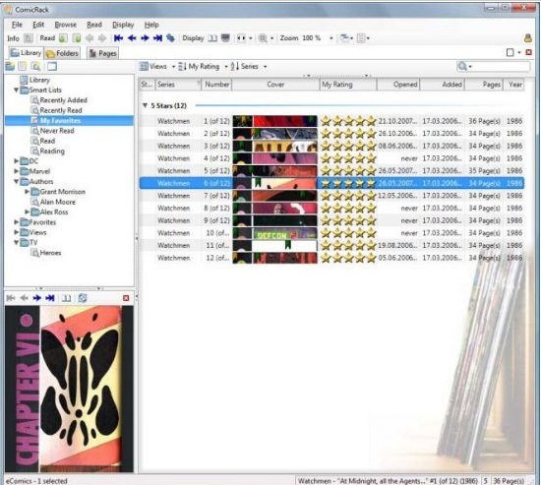Close the preview pane with red X
This screenshot has width=541, height=485.
pos(126,298)
